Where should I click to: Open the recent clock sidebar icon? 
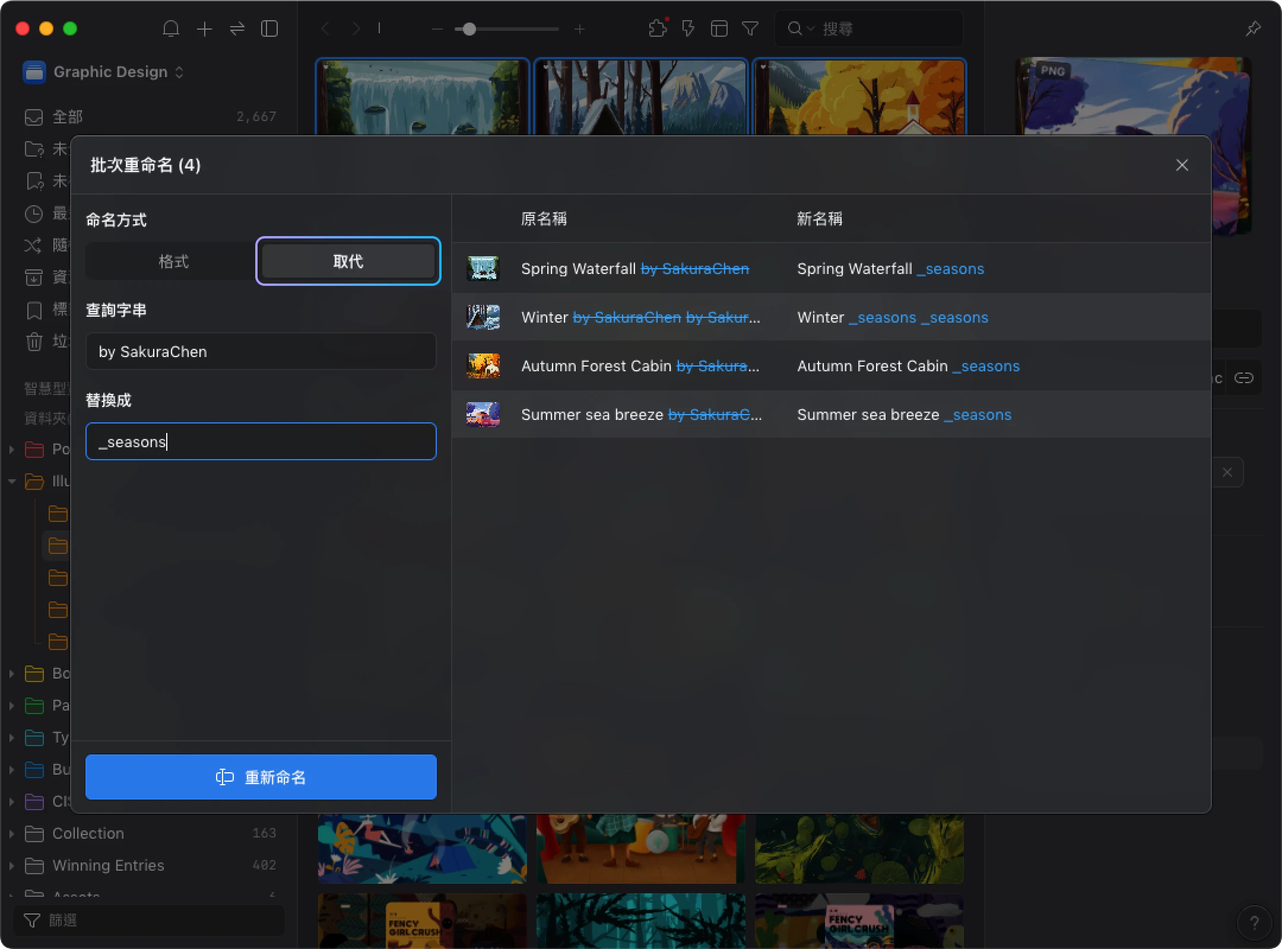point(34,214)
